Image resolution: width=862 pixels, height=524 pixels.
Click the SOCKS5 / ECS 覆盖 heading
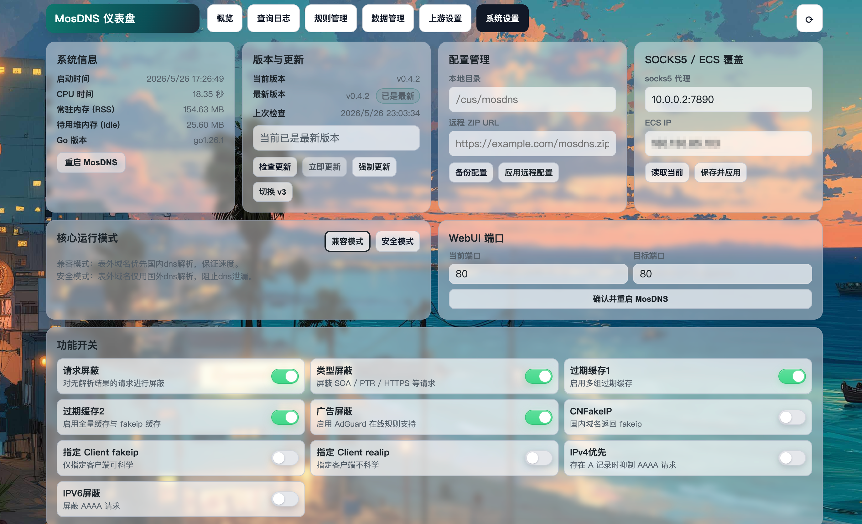[694, 60]
